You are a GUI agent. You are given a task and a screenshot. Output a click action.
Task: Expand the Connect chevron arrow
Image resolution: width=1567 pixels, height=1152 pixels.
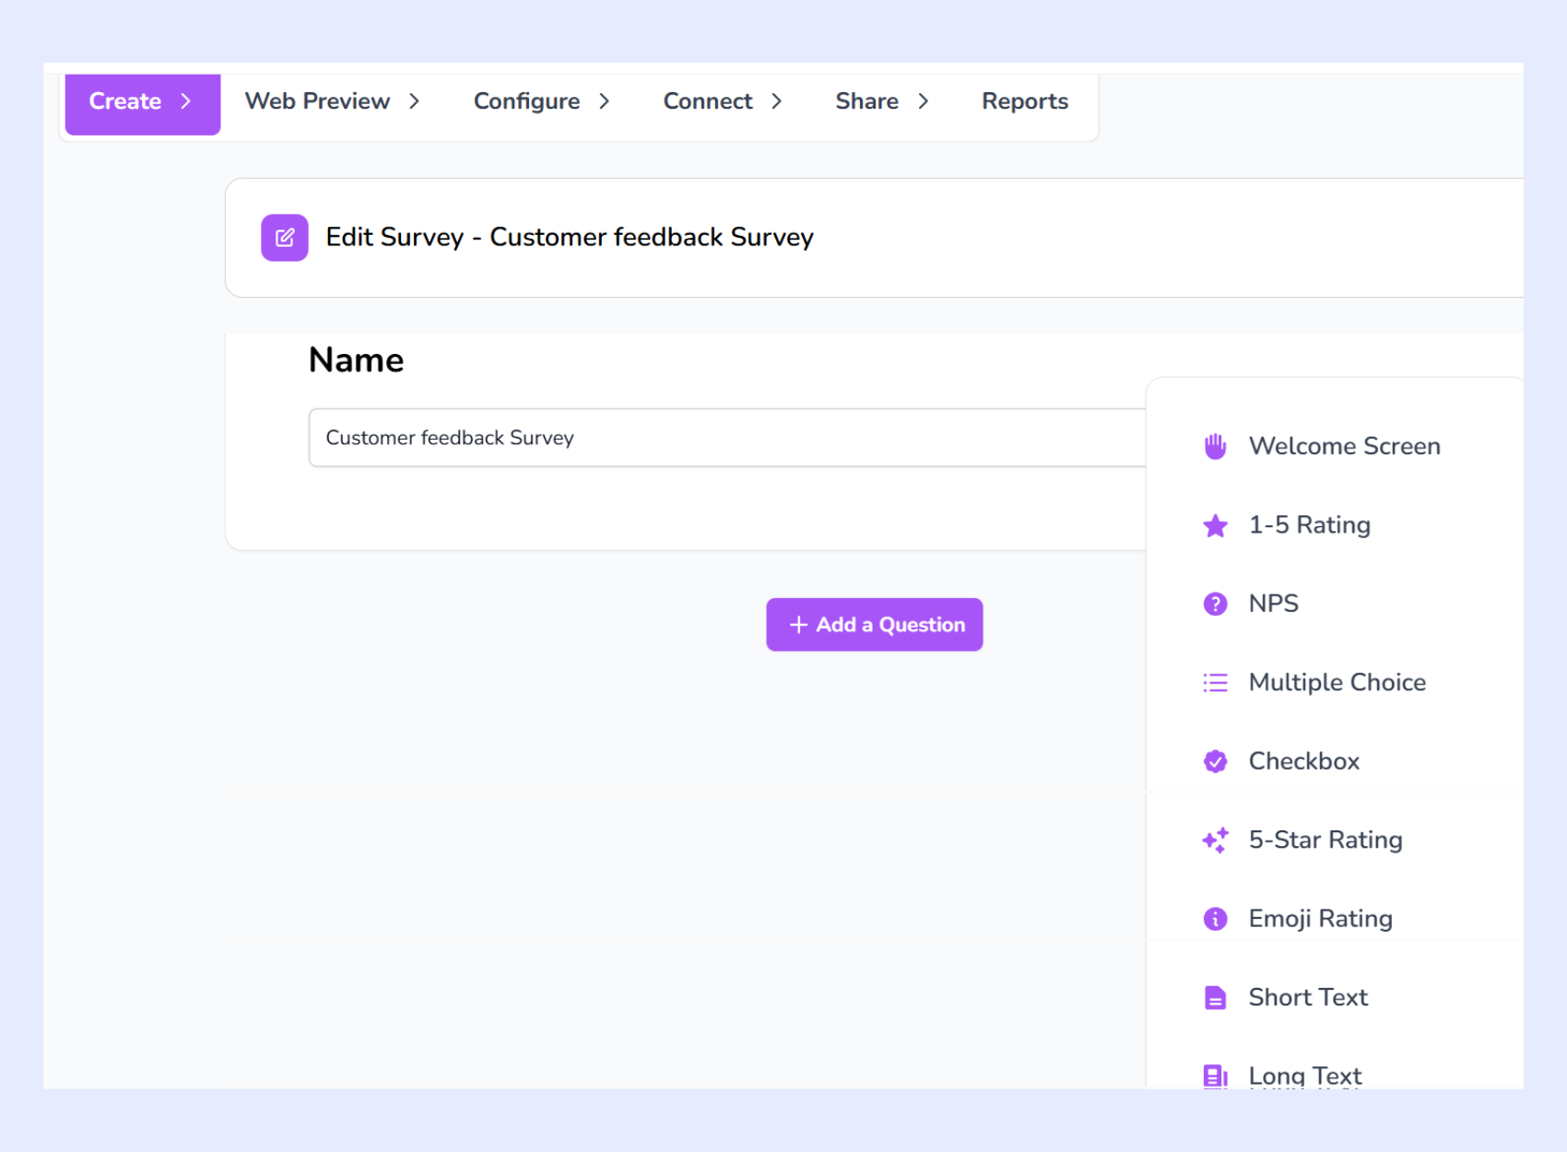[777, 101]
